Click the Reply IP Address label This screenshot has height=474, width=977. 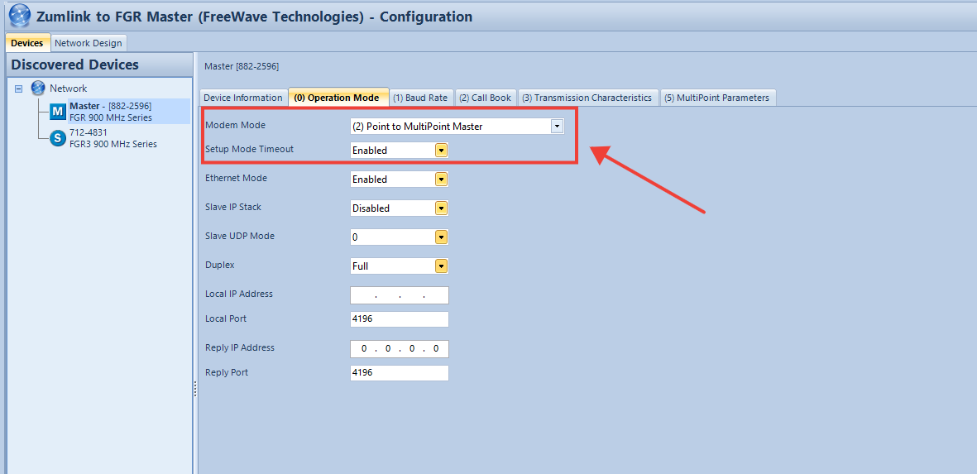[240, 347]
